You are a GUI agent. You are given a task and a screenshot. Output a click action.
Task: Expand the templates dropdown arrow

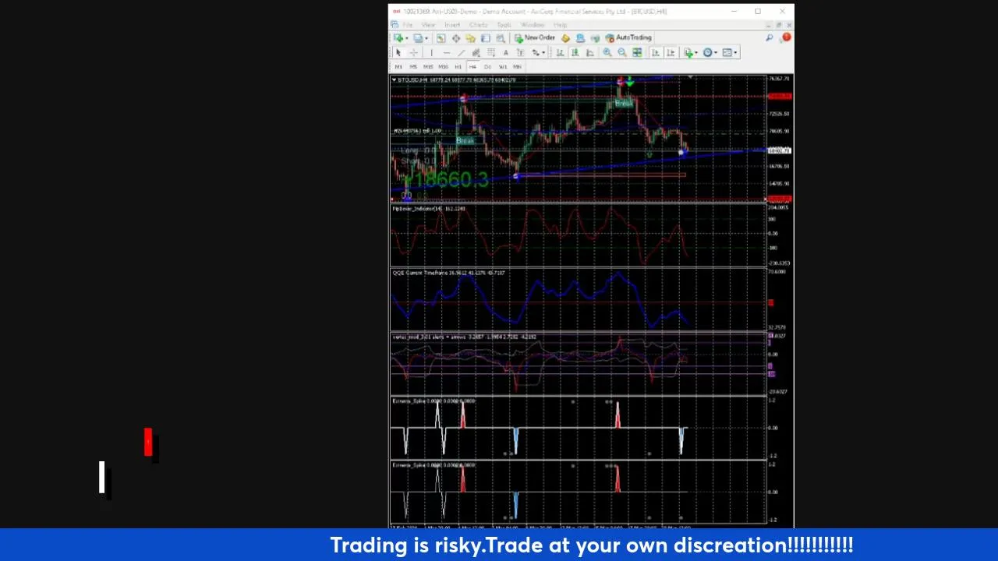(x=735, y=52)
